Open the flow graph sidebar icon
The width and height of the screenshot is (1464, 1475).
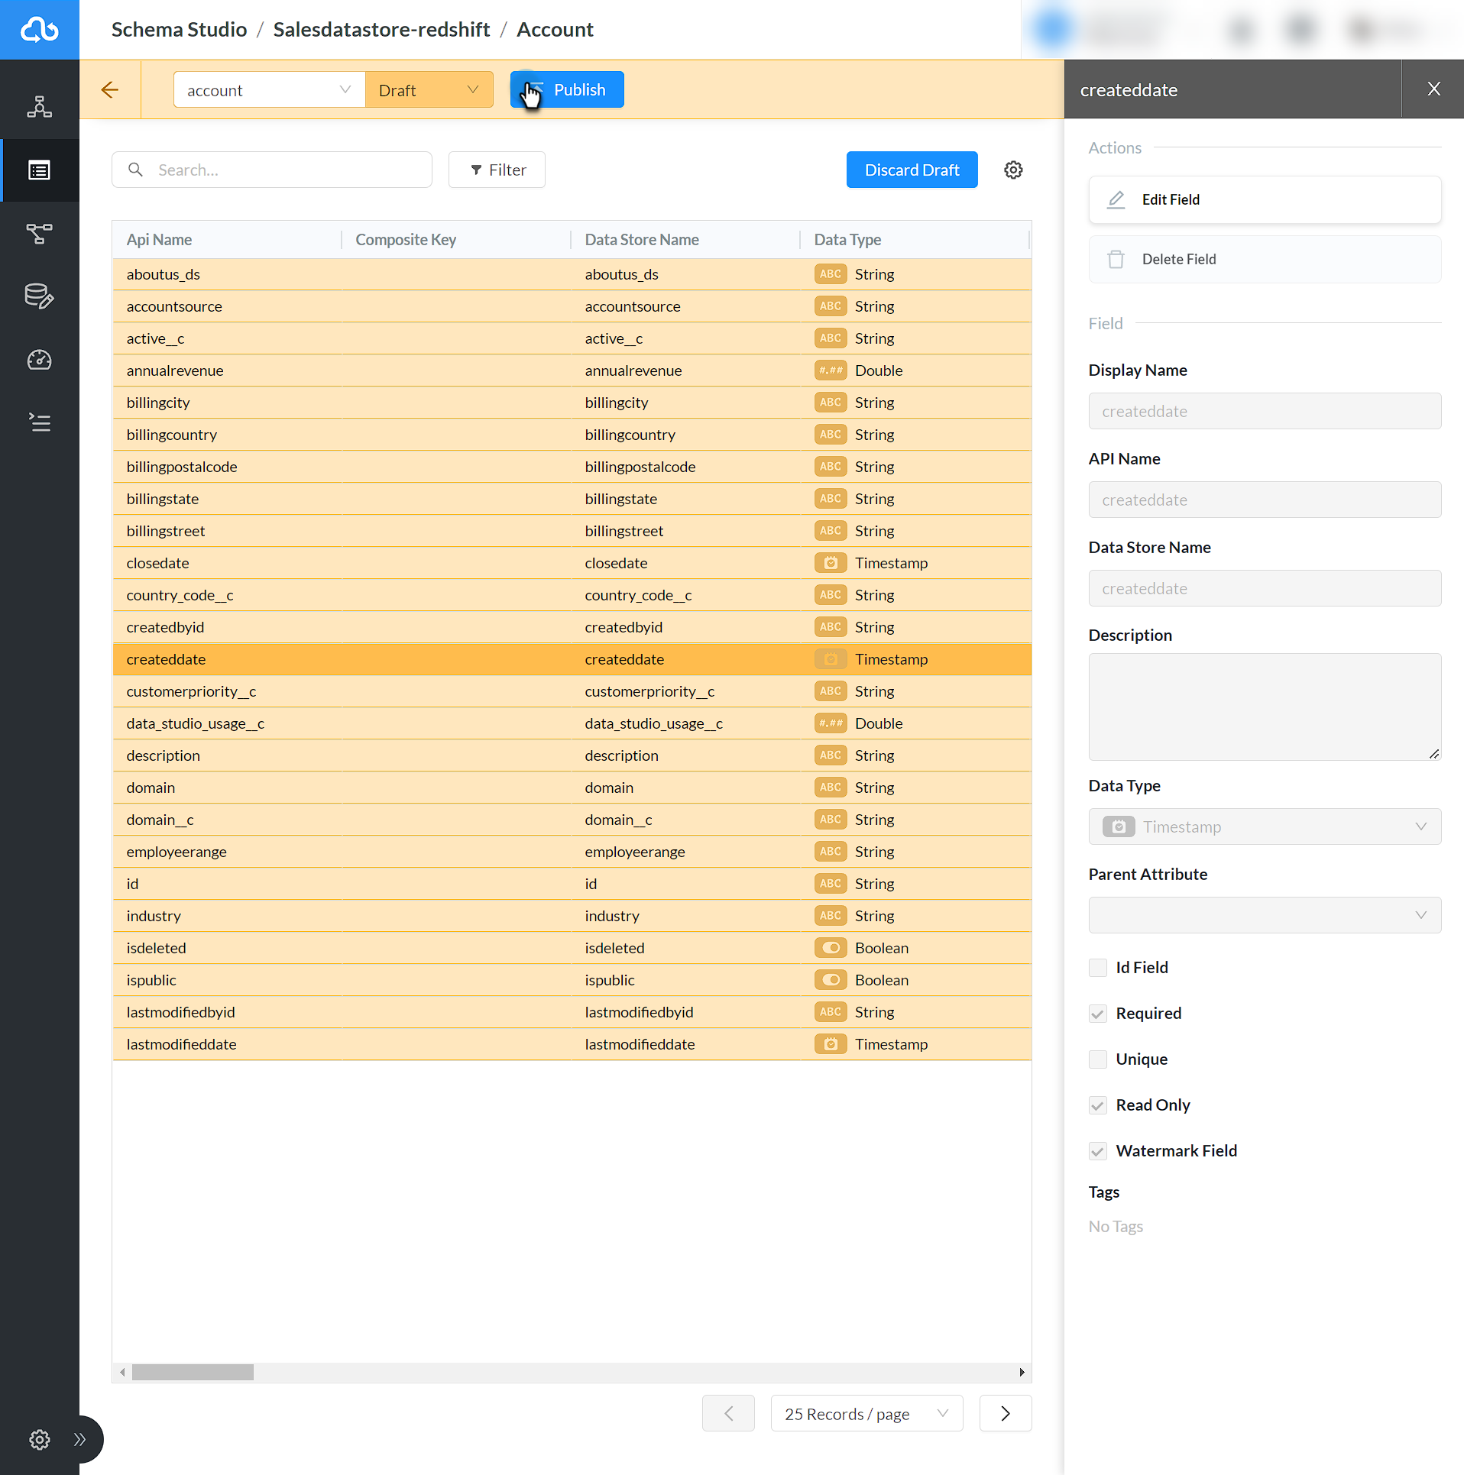tap(39, 234)
